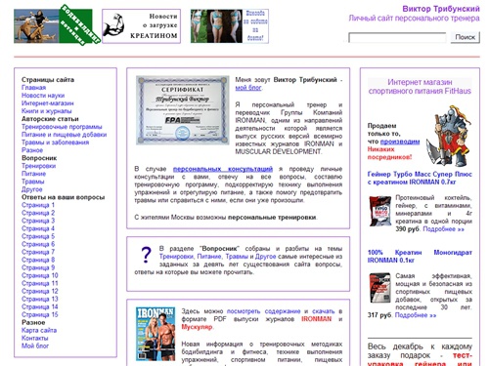View the FPA certificate image
This screenshot has height=366, width=489.
(x=183, y=110)
